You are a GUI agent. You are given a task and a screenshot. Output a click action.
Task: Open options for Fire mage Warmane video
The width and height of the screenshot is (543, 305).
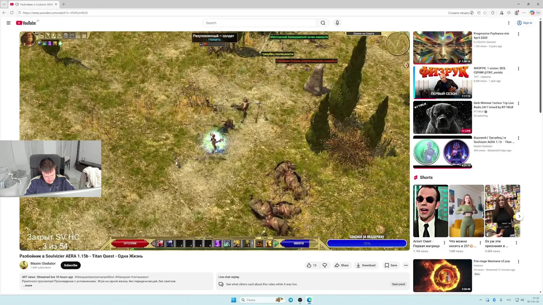(x=518, y=262)
